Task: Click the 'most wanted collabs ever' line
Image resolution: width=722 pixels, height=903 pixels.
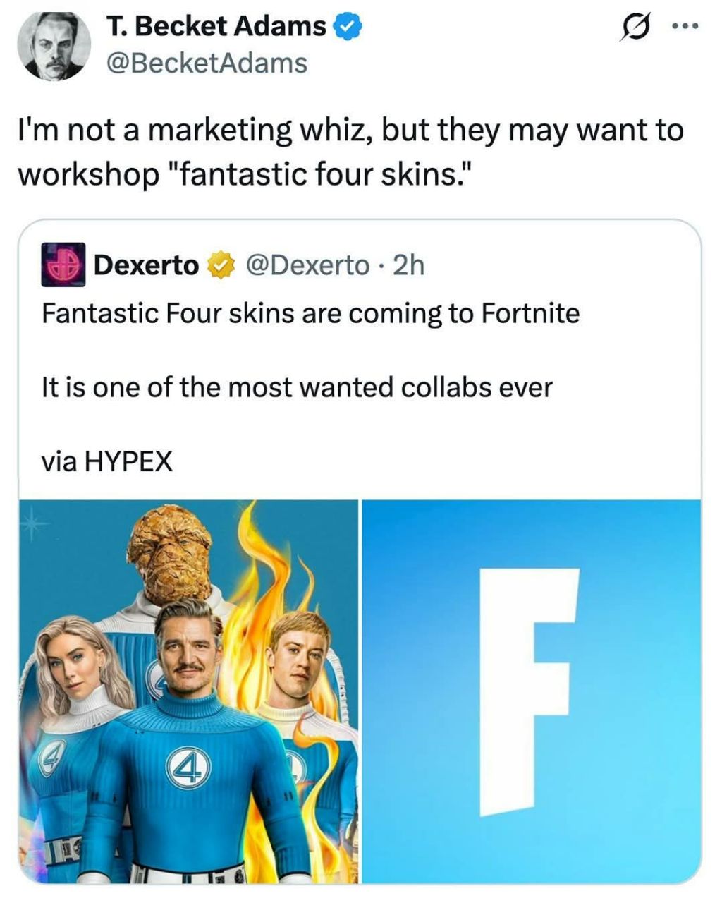Action: coord(297,387)
